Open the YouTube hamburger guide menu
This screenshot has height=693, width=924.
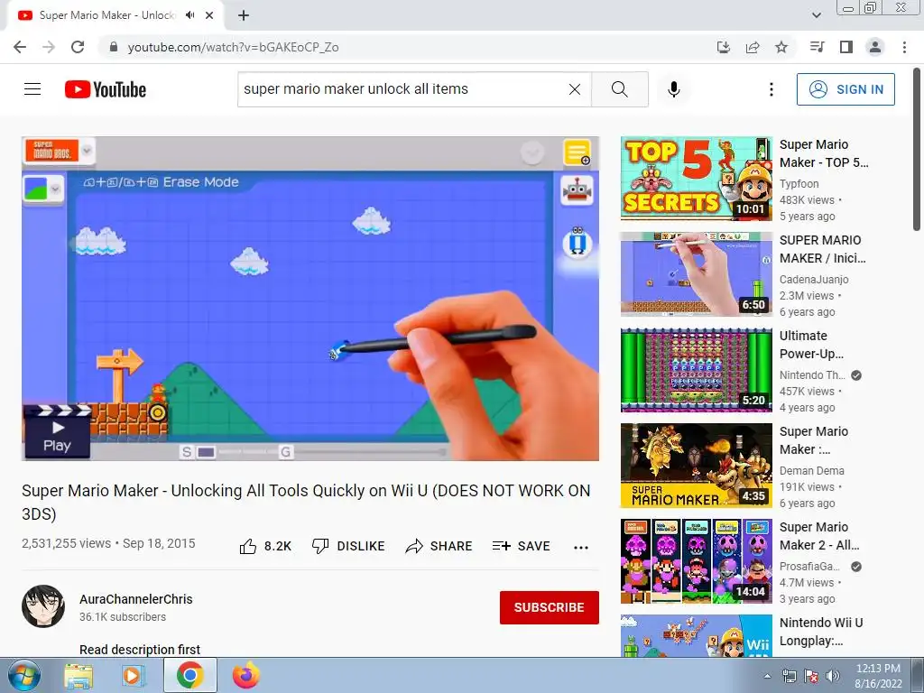[32, 89]
